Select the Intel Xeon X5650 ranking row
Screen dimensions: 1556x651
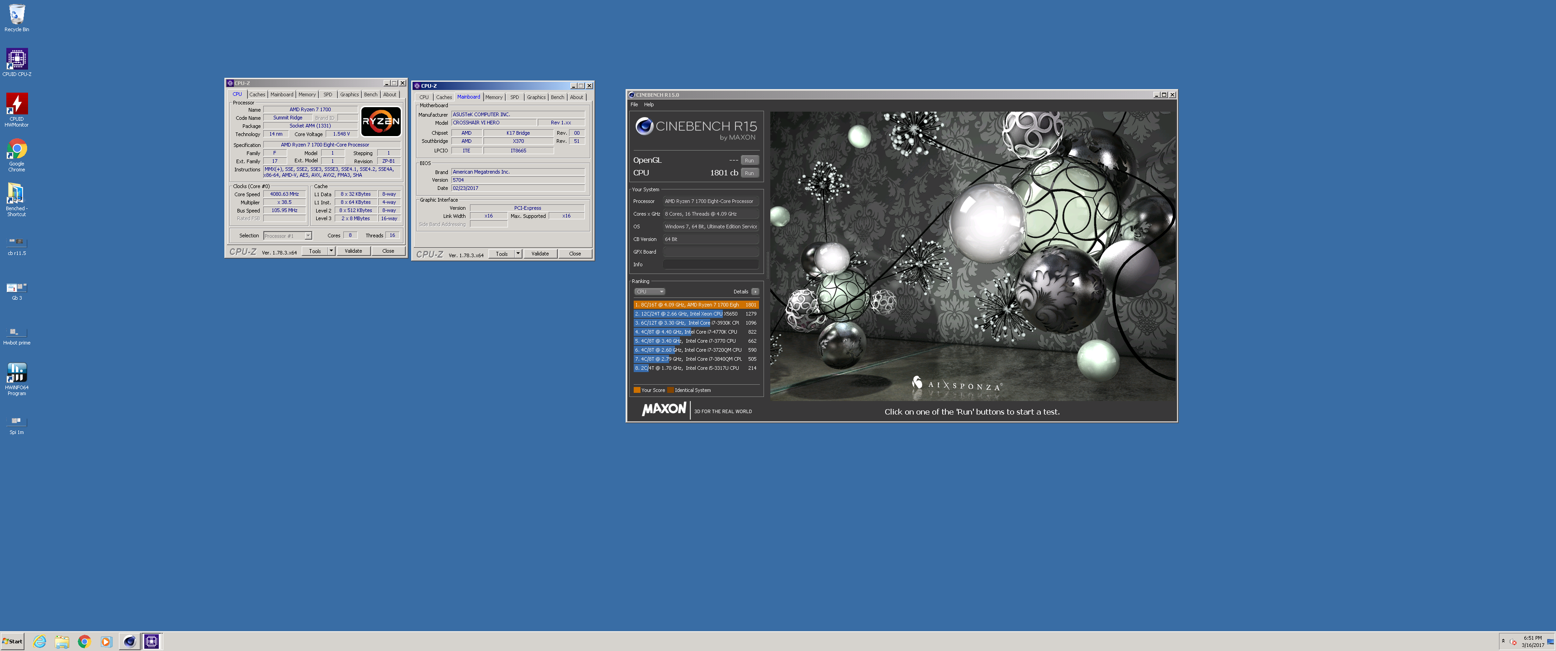696,314
